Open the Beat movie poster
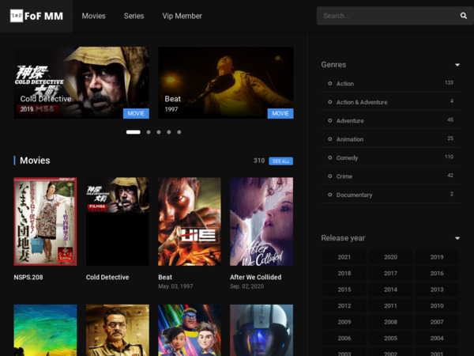474x356 pixels. coord(190,222)
